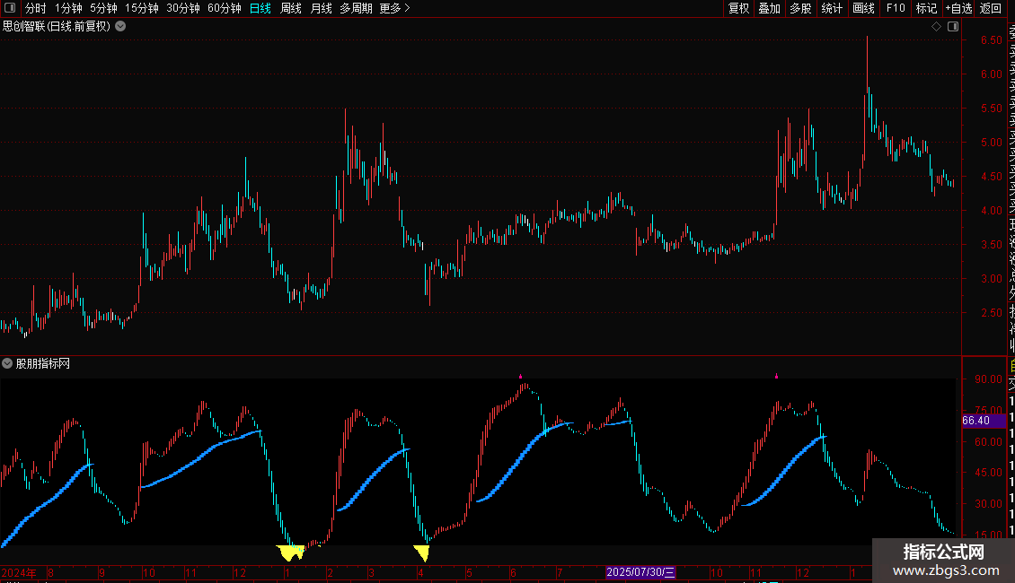Choose the 月线 monthly period tab
Image resolution: width=1015 pixels, height=583 pixels.
321,8
